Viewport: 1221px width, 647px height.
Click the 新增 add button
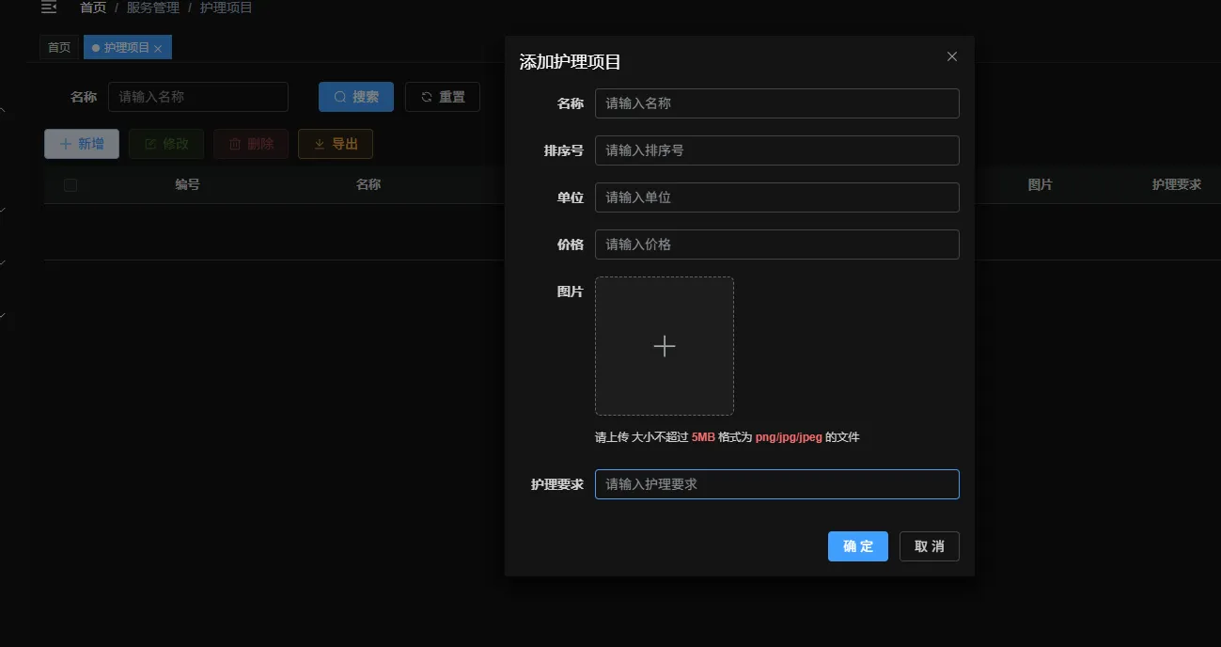point(82,144)
